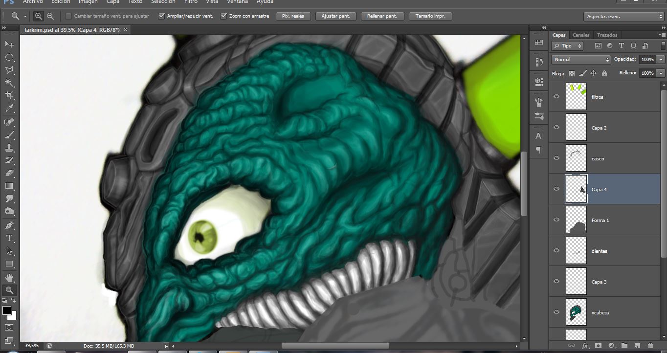
Task: Open the Filtro menu
Action: (x=191, y=2)
